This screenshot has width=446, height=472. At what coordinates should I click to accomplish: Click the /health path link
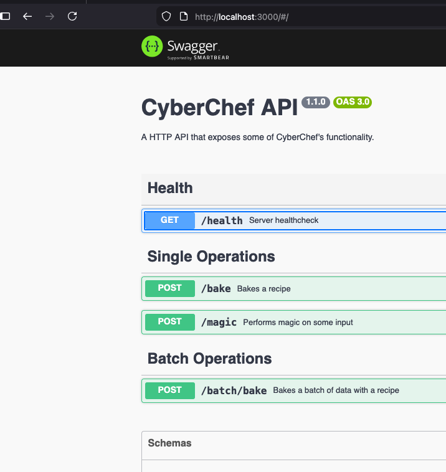point(222,220)
